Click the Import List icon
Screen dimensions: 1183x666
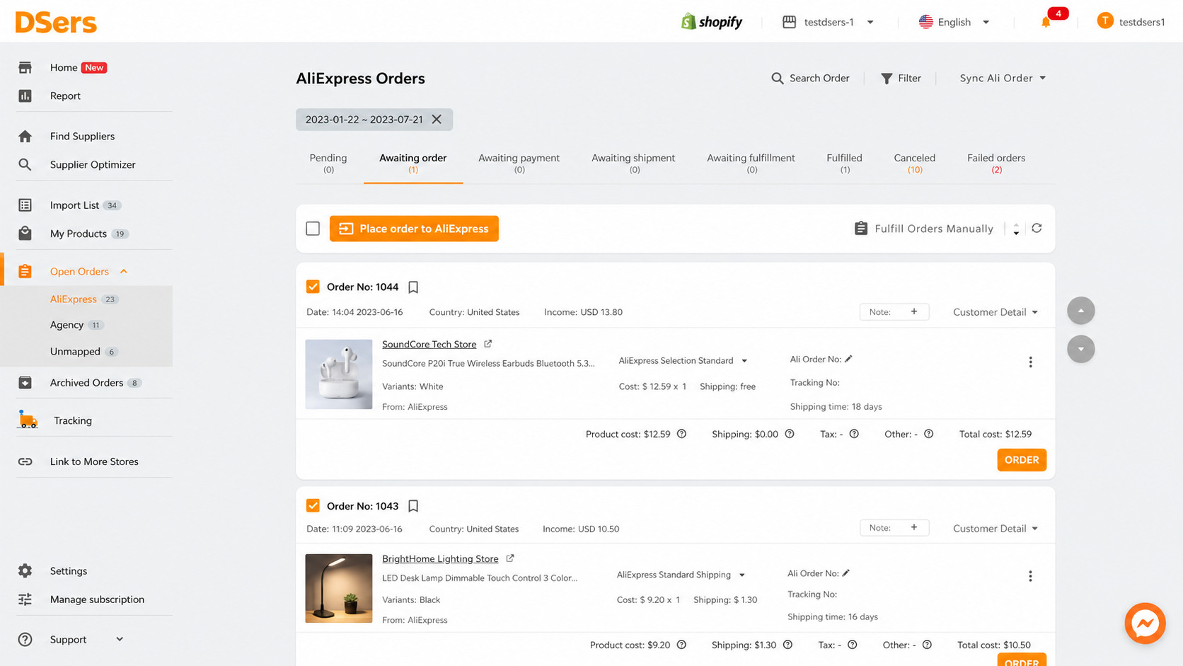pyautogui.click(x=25, y=205)
